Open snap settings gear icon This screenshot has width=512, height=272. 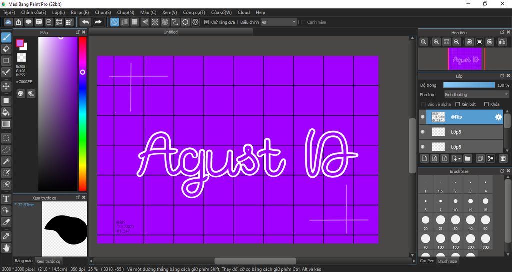tap(195, 22)
